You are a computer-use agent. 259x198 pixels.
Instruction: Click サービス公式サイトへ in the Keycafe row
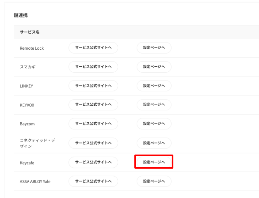(93, 162)
